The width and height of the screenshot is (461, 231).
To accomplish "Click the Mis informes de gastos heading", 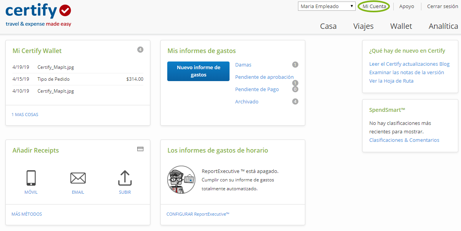I will (x=202, y=51).
